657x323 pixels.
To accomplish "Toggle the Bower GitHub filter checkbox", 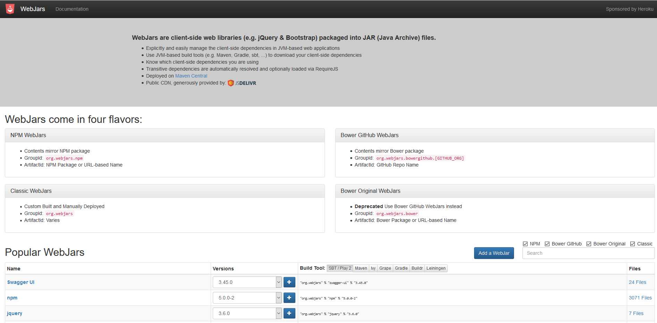I will 547,244.
